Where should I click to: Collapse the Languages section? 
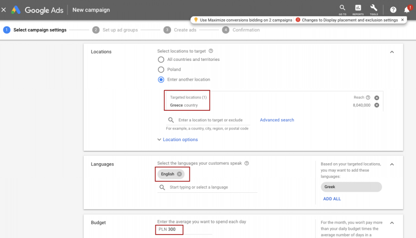[392, 165]
